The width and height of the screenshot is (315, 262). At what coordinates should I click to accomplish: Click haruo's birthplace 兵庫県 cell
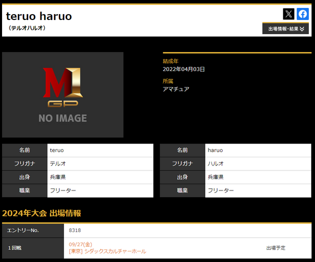(x=258, y=177)
